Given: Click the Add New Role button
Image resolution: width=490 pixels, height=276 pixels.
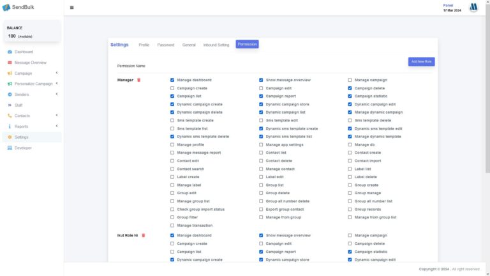Looking at the screenshot, I should tap(421, 61).
